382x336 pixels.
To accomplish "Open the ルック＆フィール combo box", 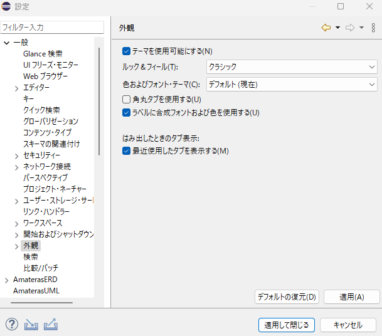I will pos(292,66).
